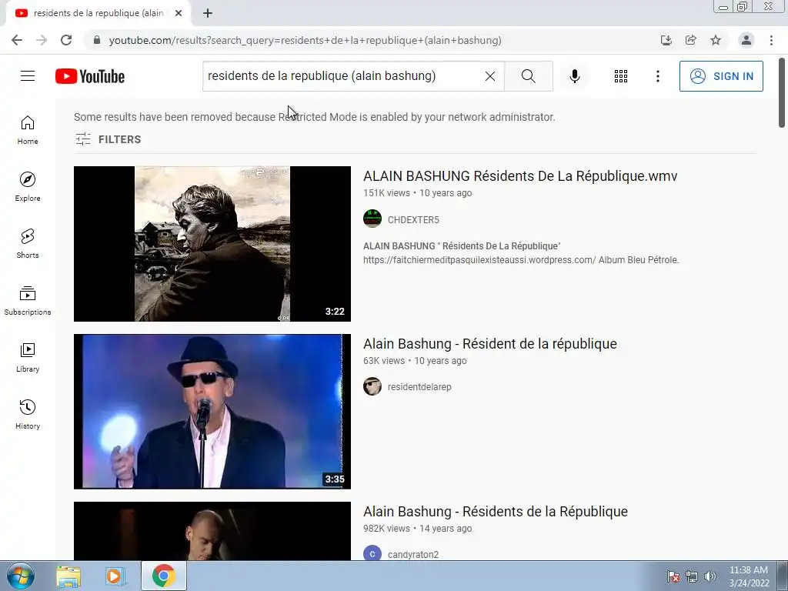788x591 pixels.
Task: Open title Alain Bashung - Résidents de la République
Action: (496, 512)
